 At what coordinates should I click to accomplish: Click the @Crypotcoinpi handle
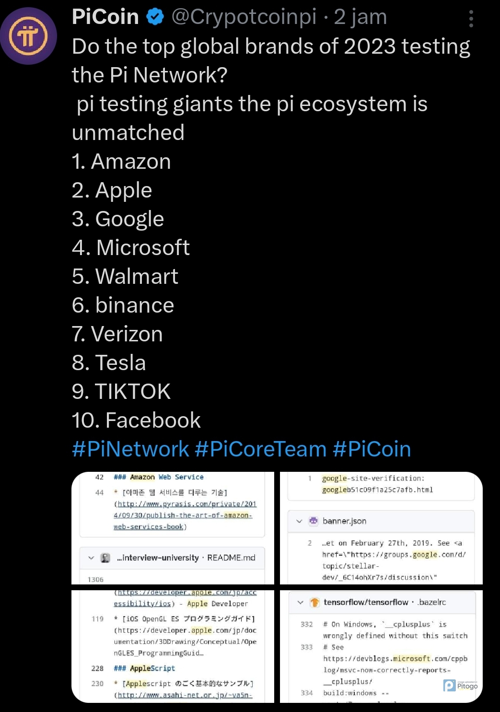[244, 17]
